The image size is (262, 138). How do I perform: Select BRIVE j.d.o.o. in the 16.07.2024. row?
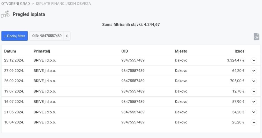(45, 102)
